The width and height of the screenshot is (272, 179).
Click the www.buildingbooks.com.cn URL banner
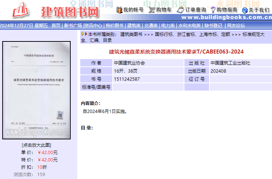(x=226, y=17)
